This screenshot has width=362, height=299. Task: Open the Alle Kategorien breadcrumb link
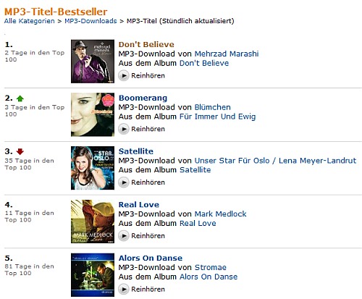click(30, 21)
